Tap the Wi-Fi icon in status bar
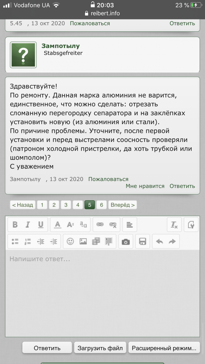This screenshot has width=205, height=364. pyautogui.click(x=56, y=5)
